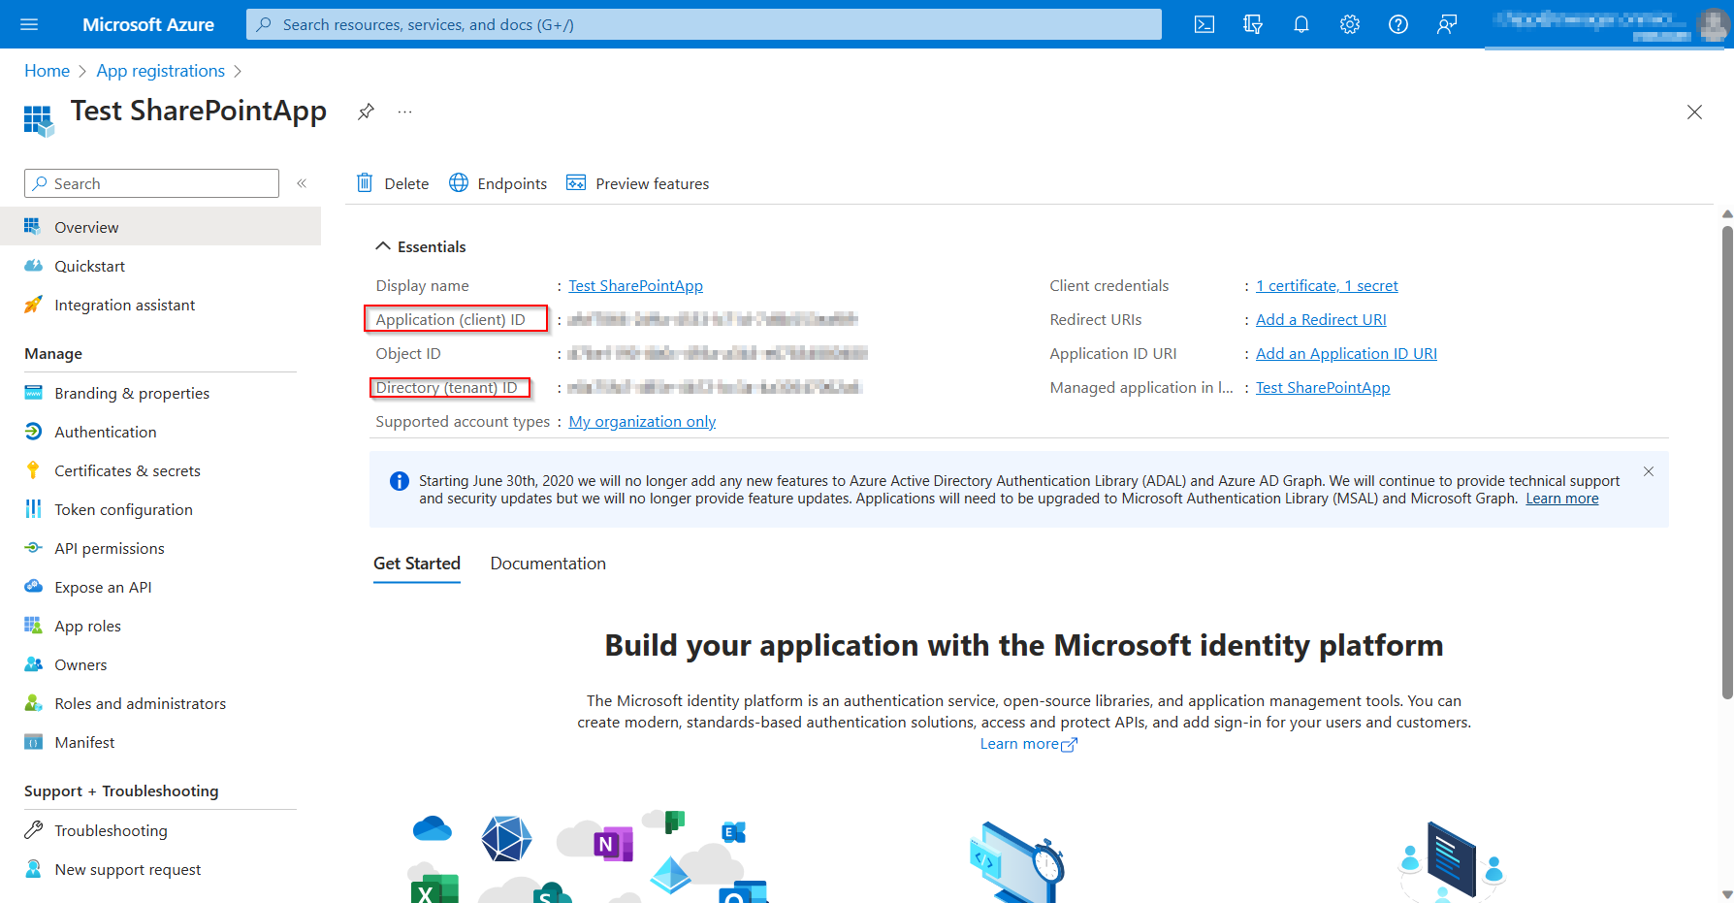The height and width of the screenshot is (903, 1734).
Task: Select the Get Started tab
Action: click(416, 563)
